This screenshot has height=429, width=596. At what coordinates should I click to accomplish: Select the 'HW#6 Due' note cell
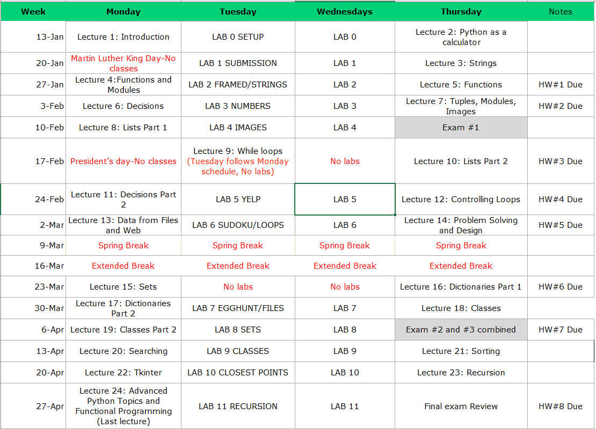coord(560,287)
